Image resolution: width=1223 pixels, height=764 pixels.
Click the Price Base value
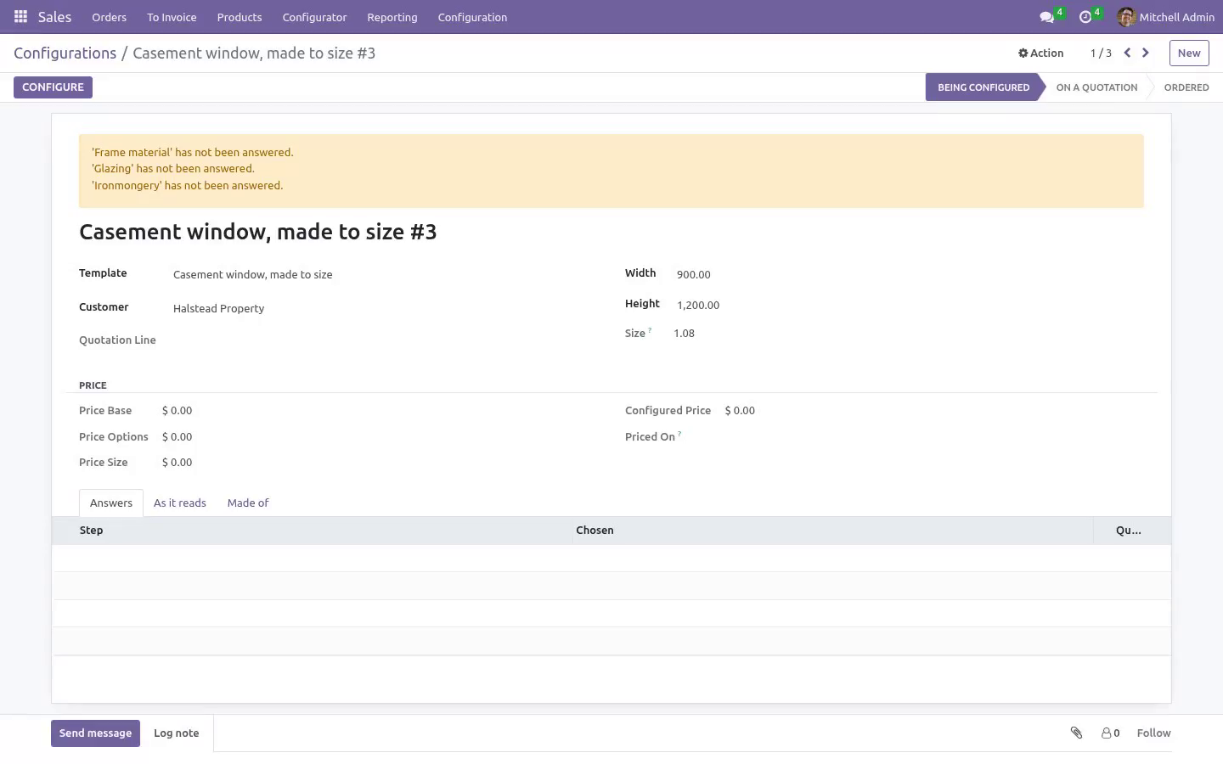(177, 410)
